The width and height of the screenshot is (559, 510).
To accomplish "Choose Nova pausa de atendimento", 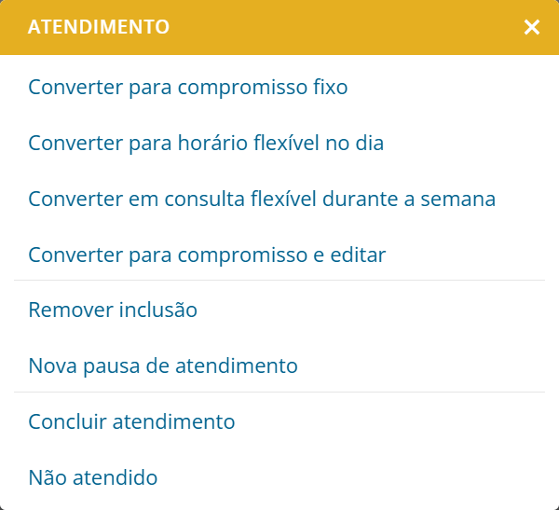I will click(163, 365).
